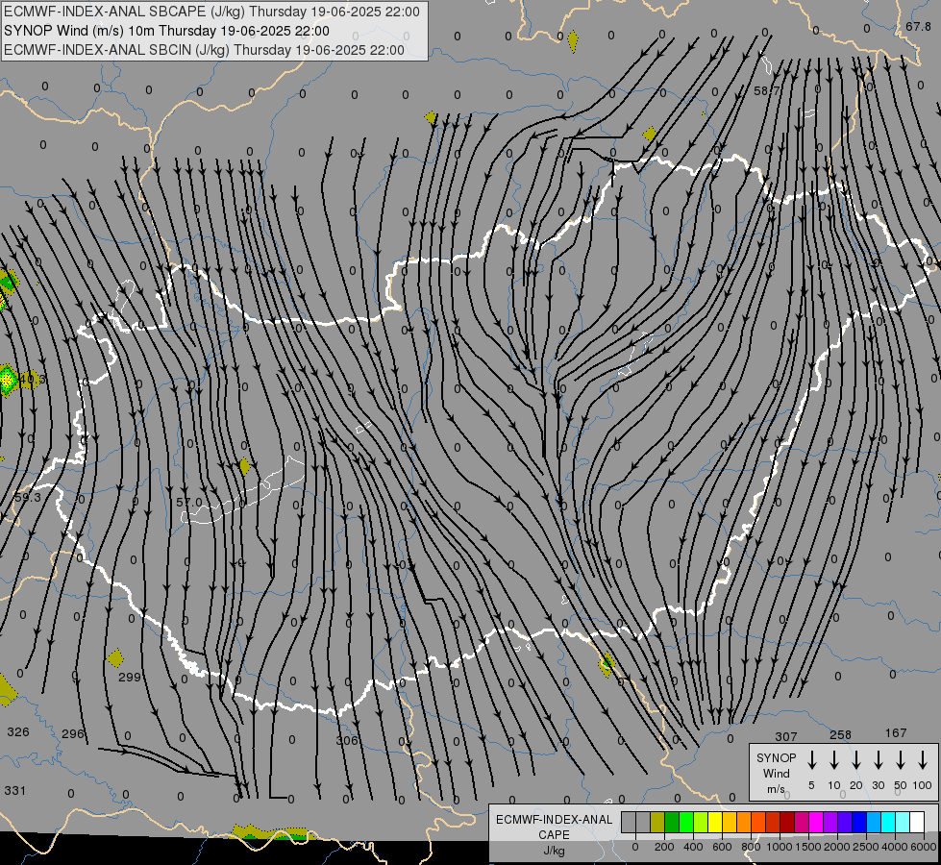Click the olive CAPE diamond beside value 299
Viewport: 941px width, 865px height.
coord(115,658)
